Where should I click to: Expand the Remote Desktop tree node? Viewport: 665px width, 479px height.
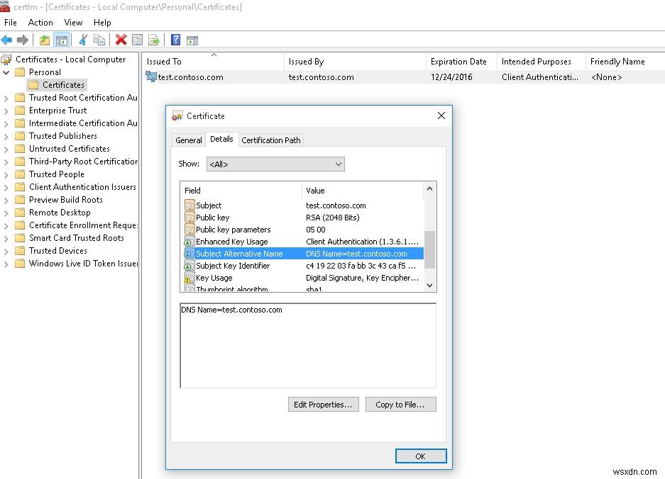[6, 212]
